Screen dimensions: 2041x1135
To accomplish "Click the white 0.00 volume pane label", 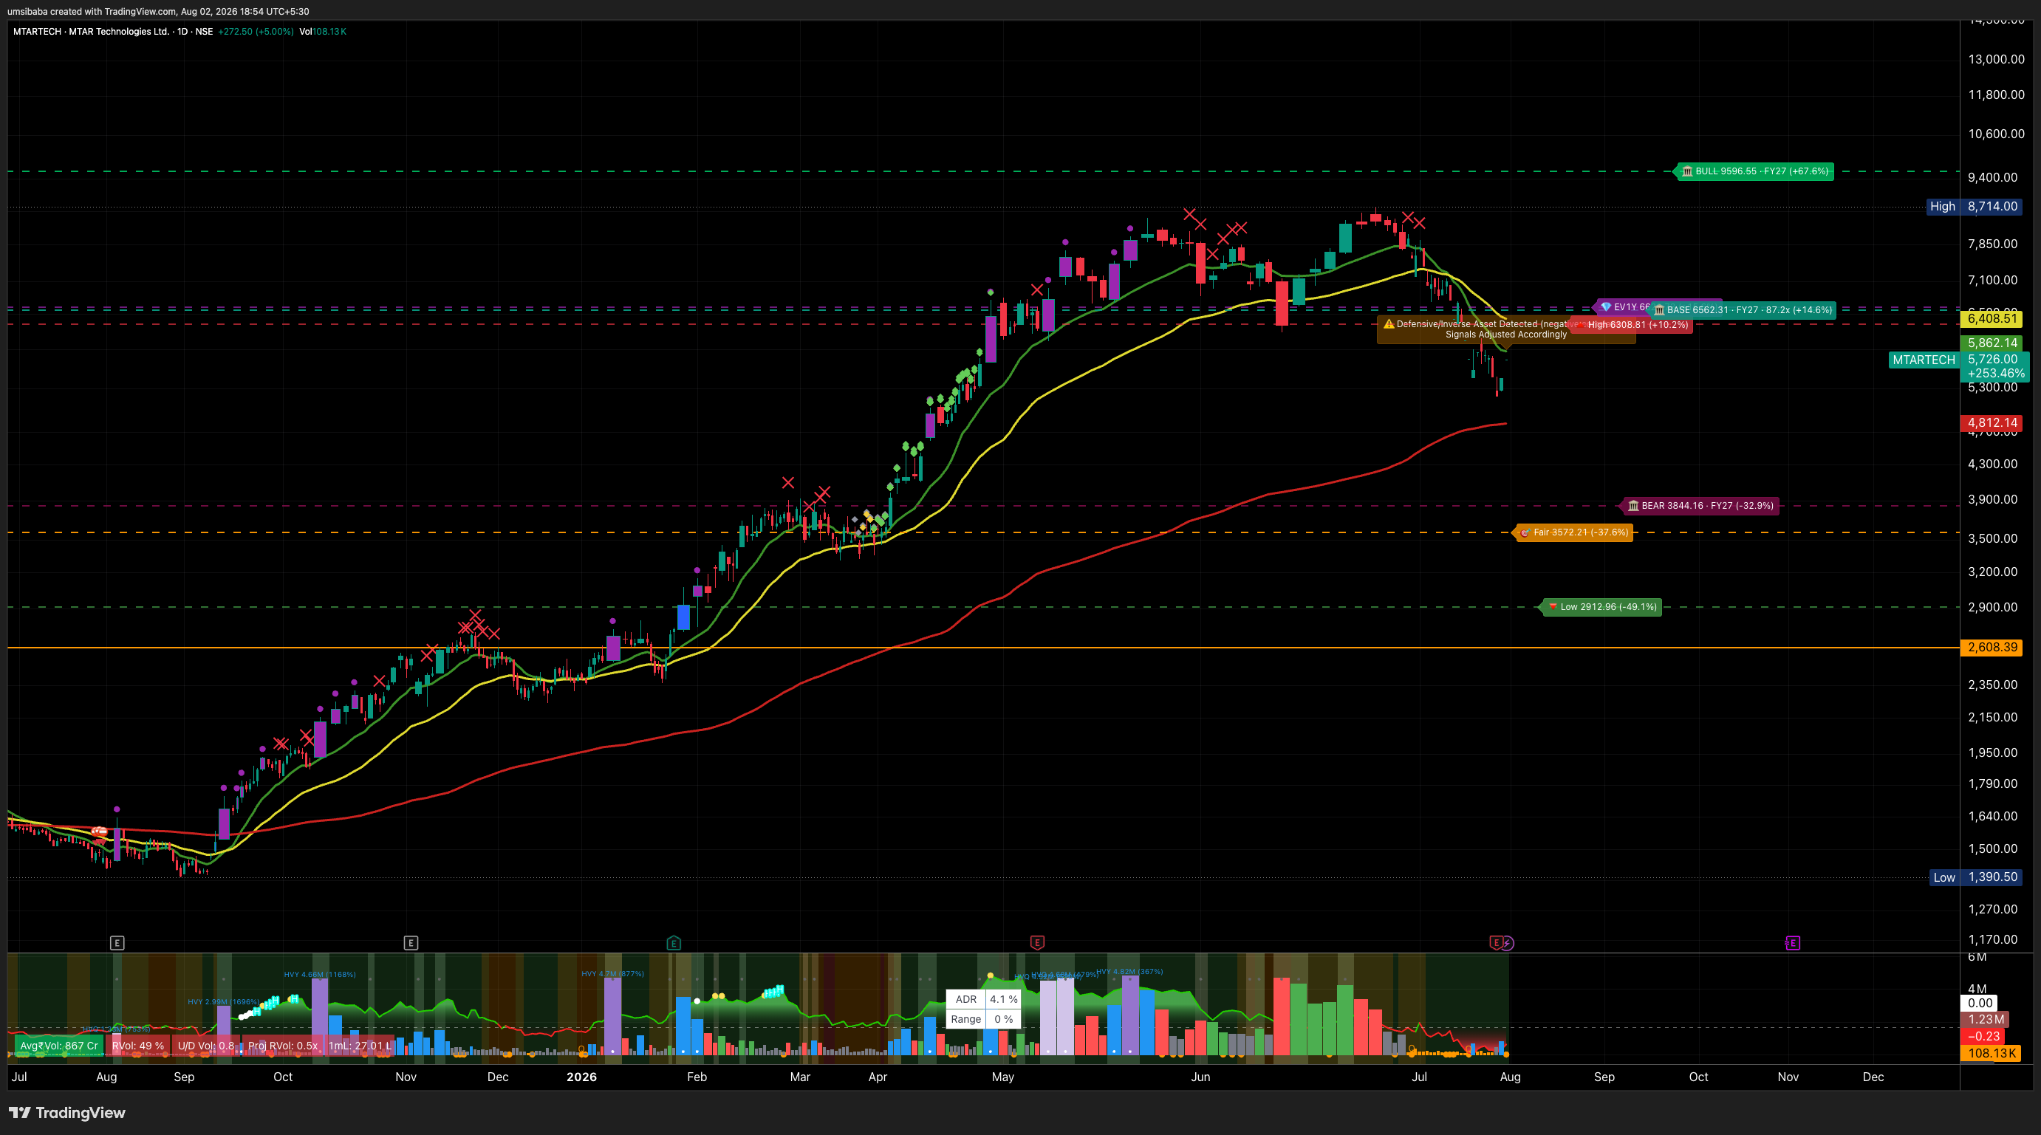I will (x=1980, y=1003).
